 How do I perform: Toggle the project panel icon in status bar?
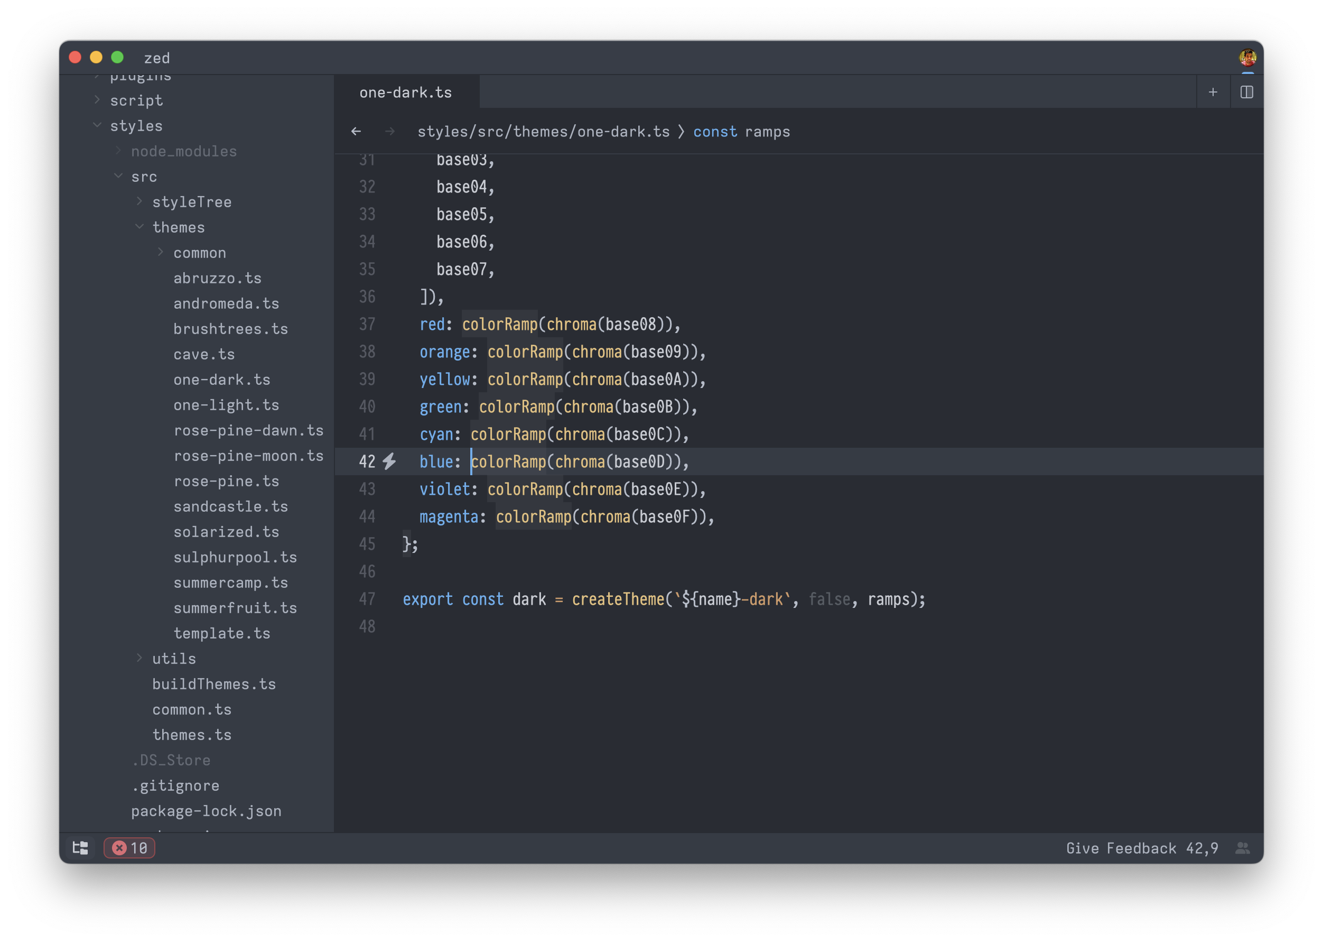[80, 847]
